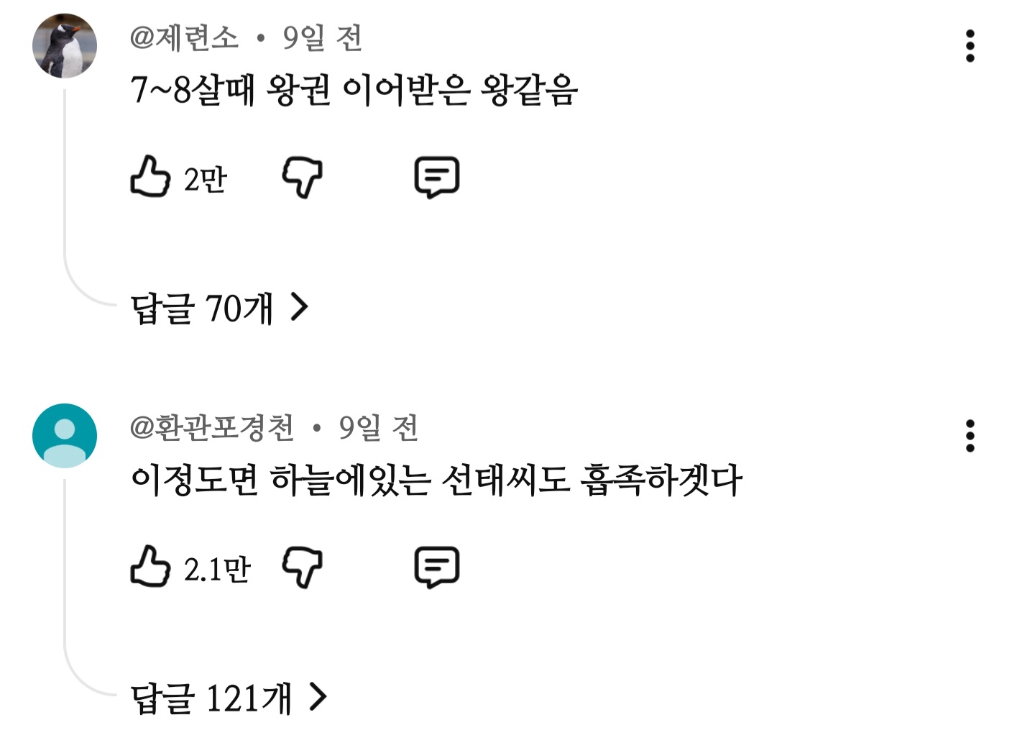The width and height of the screenshot is (1035, 743).
Task: Click the '9일 전' timestamp beside @환관포경천
Action: [x=378, y=427]
